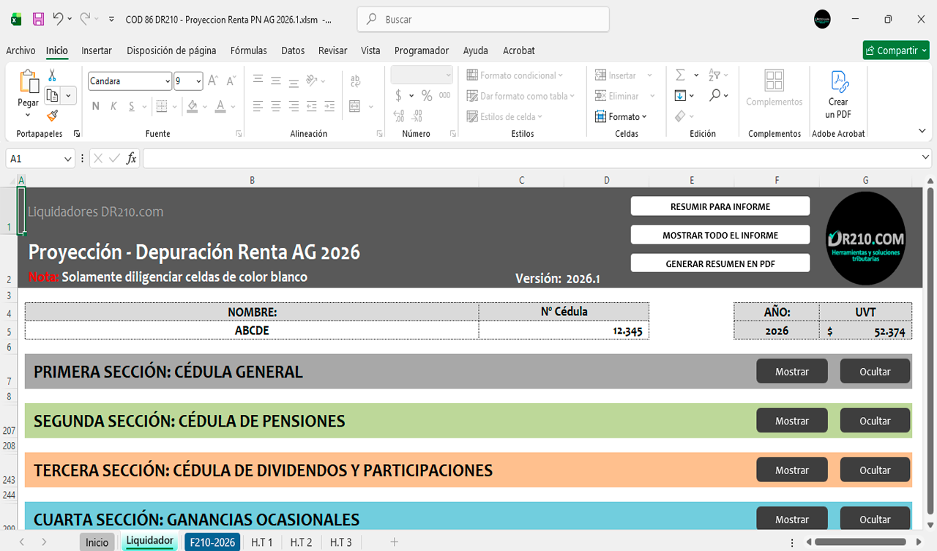Click Mostrar for Cédula de Pensiones section

(x=791, y=421)
